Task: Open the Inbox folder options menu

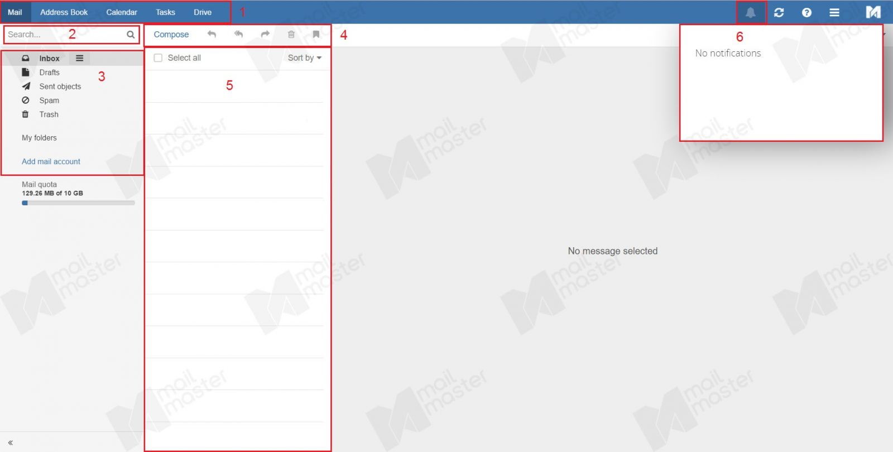Action: click(x=79, y=58)
